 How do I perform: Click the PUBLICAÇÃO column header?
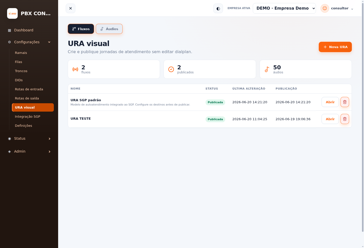tap(286, 89)
